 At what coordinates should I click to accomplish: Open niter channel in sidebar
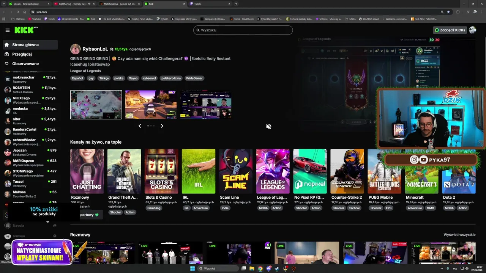[x=30, y=121]
